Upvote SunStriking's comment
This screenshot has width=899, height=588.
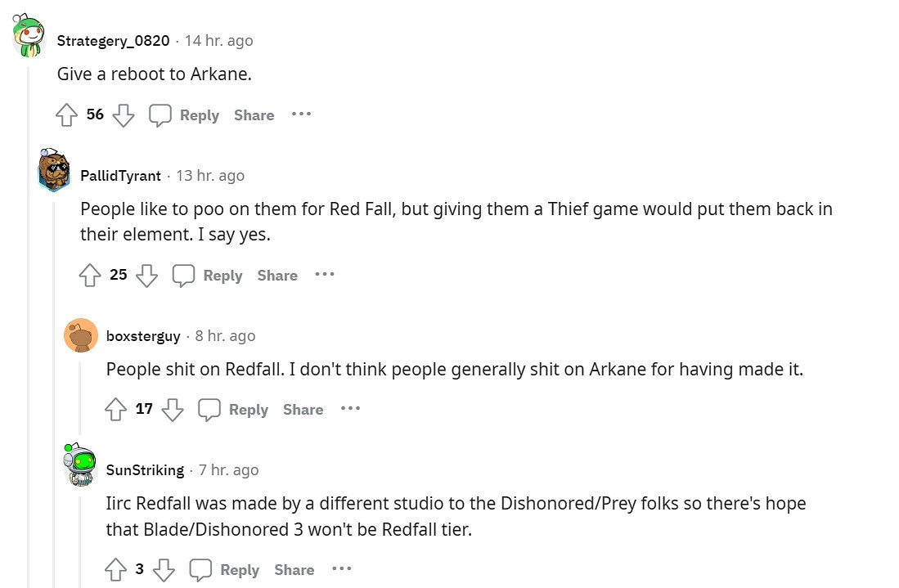[116, 570]
